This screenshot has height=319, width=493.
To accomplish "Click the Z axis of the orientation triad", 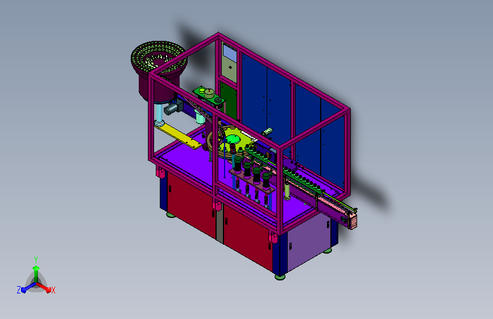I will coord(26,288).
